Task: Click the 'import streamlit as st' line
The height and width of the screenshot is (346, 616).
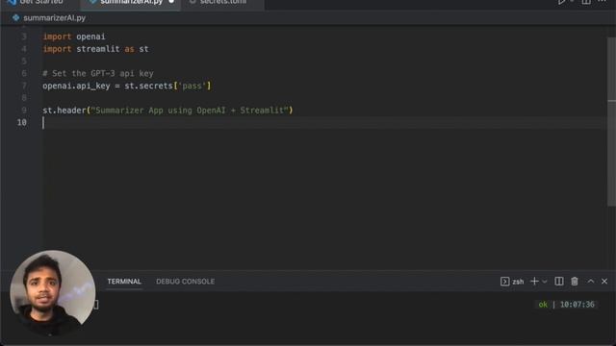Action: (95, 49)
